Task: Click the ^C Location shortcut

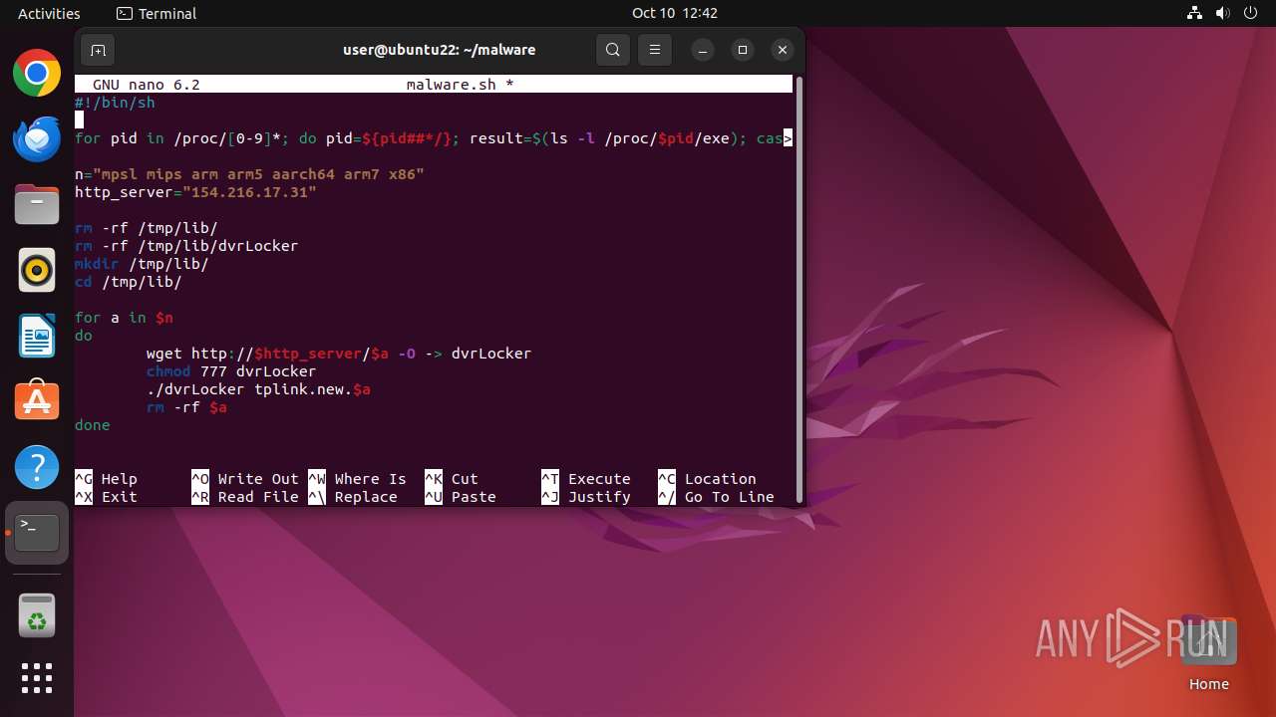Action: click(x=707, y=479)
